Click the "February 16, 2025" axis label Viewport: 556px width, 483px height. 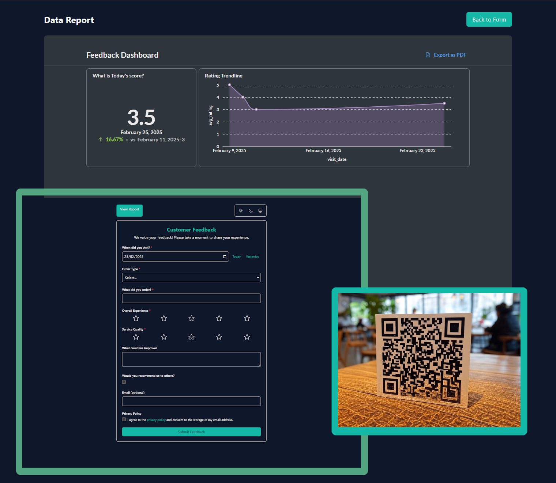click(323, 151)
